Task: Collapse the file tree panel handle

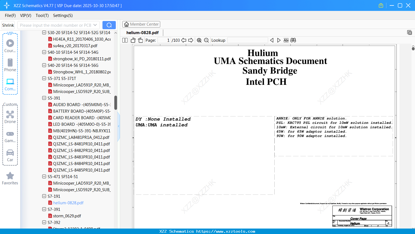Action: (119, 126)
